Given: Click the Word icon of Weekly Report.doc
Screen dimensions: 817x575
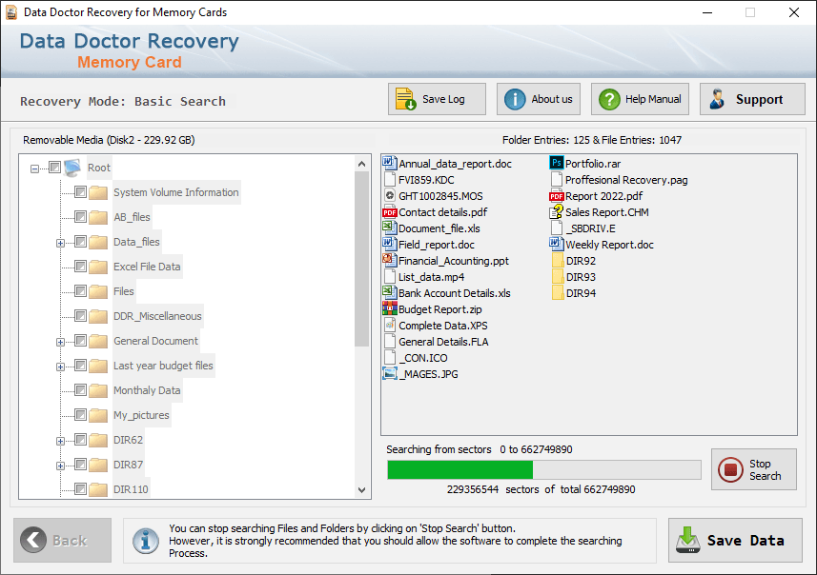Looking at the screenshot, I should click(557, 244).
